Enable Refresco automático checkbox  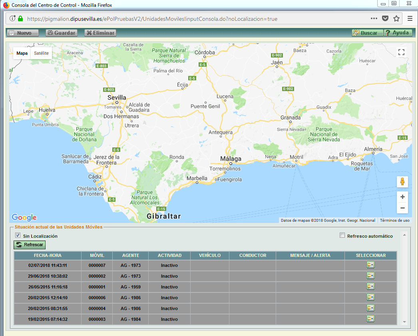(342, 236)
